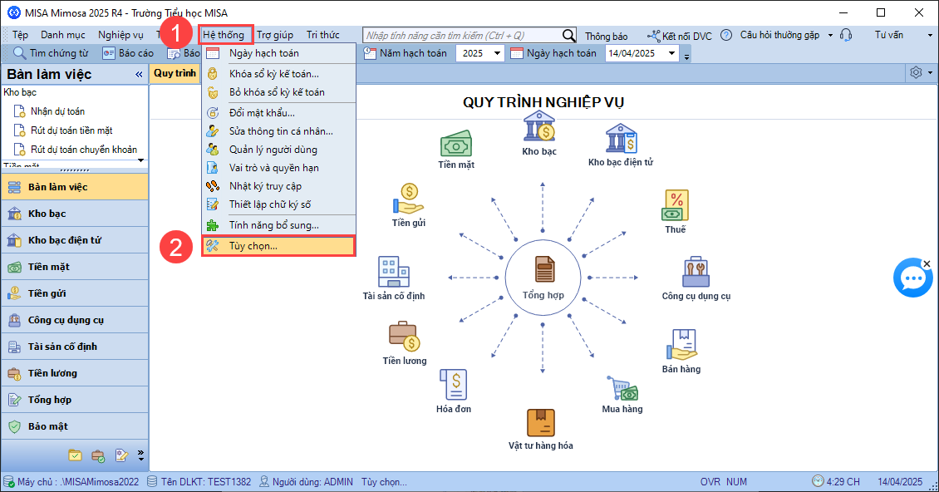This screenshot has height=492, width=939.
Task: Select Tiền lương in the navigation panel
Action: click(75, 373)
